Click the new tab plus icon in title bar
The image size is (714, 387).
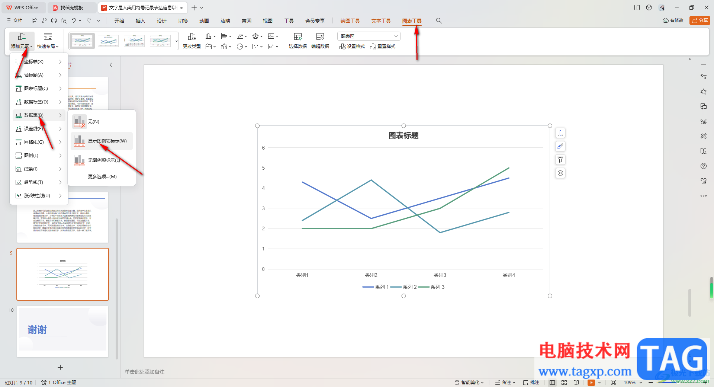click(194, 7)
